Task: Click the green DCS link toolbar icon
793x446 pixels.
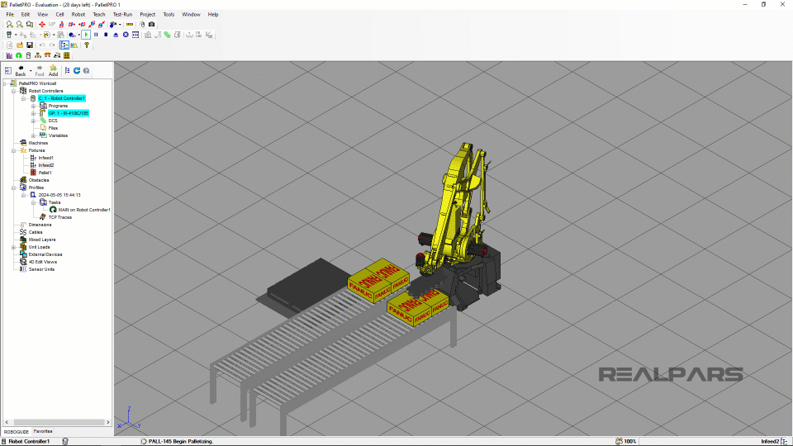Action: pyautogui.click(x=167, y=35)
